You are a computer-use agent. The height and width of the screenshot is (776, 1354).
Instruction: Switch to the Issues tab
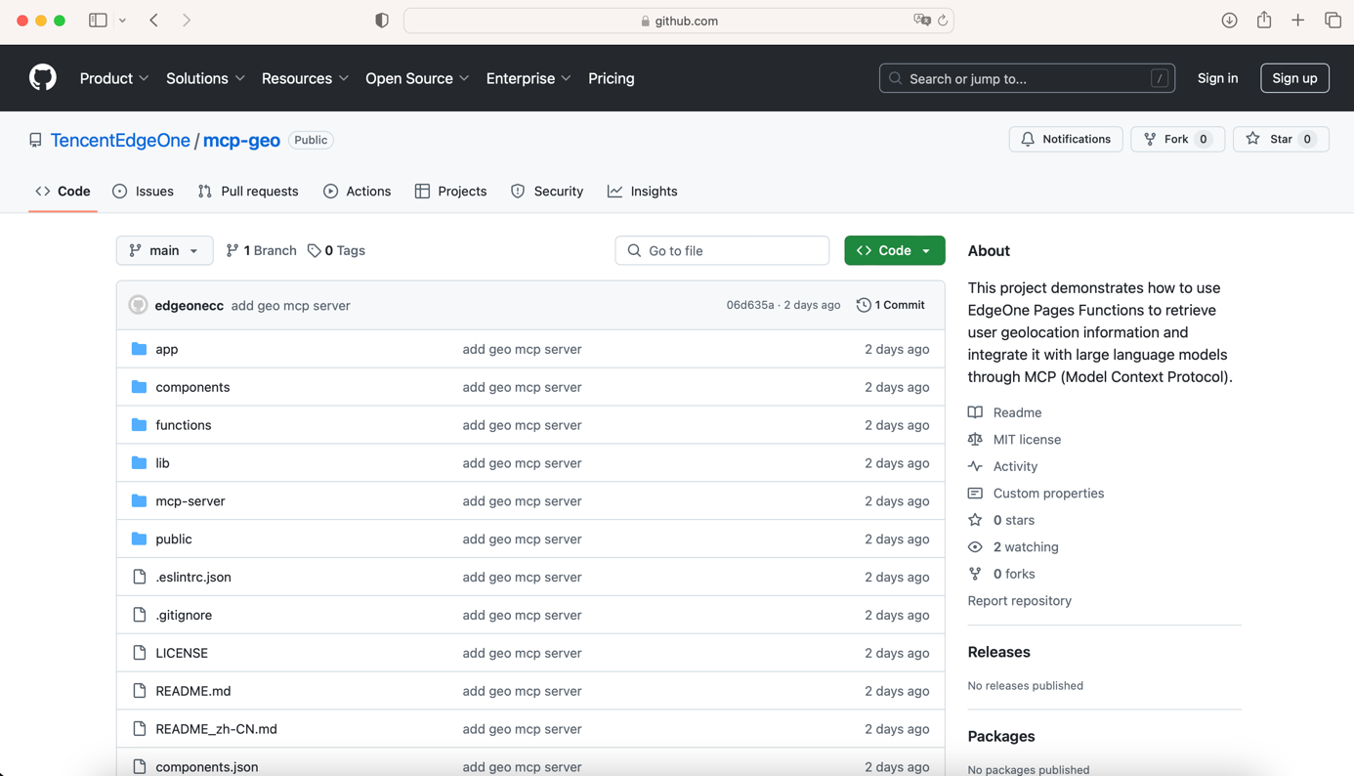pyautogui.click(x=144, y=192)
